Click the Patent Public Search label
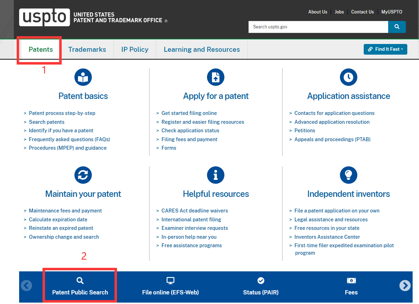419x304 pixels. tap(80, 293)
